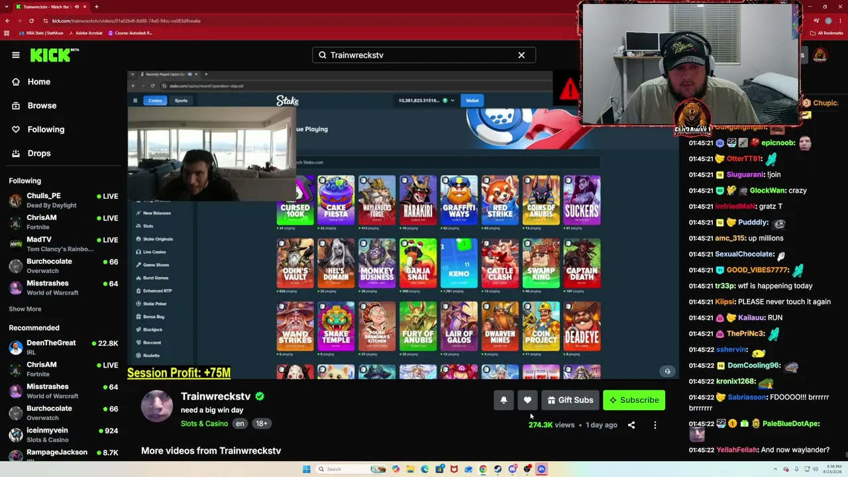The width and height of the screenshot is (848, 477).
Task: Click the browser Back arrow
Action: pos(7,21)
